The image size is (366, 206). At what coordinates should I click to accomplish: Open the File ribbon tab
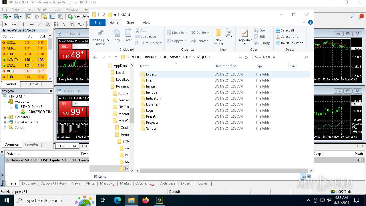click(x=98, y=23)
